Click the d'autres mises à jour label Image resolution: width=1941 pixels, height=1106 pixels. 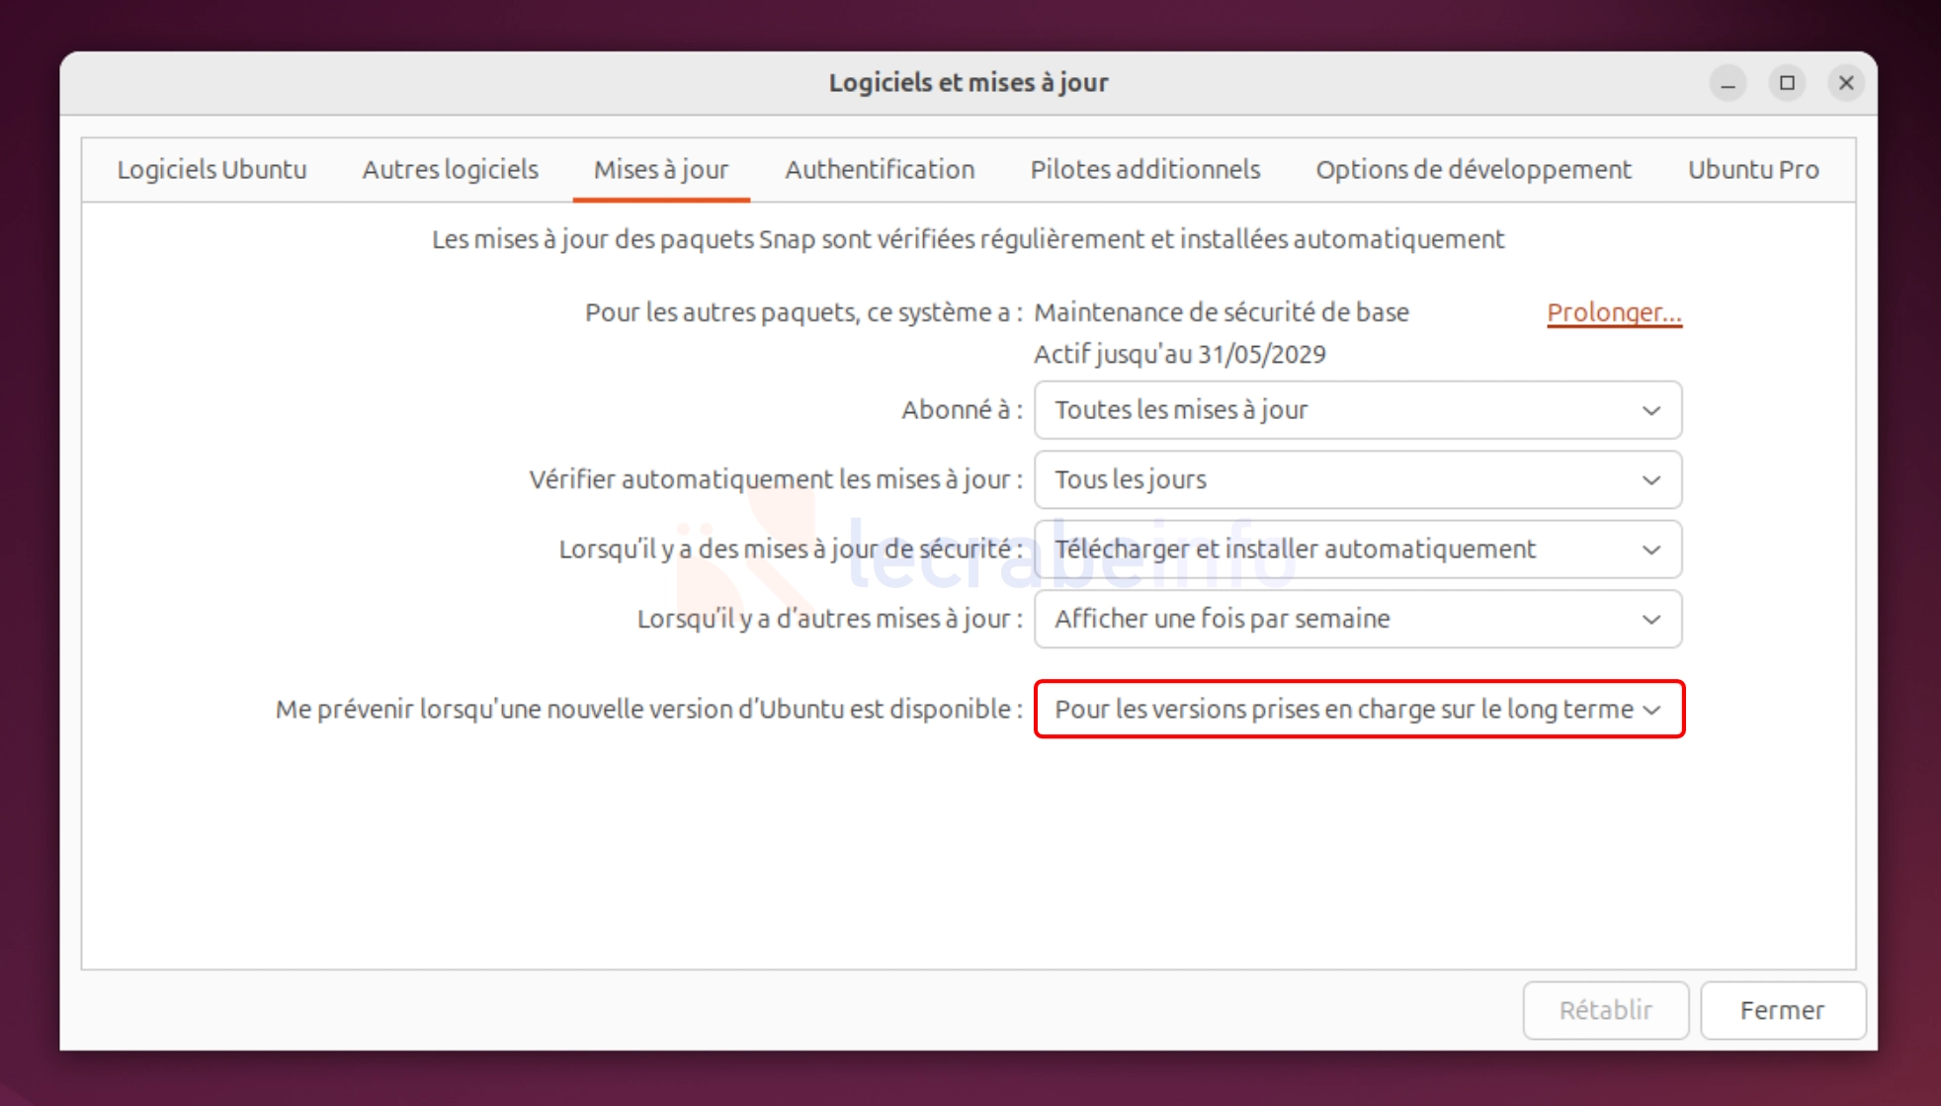point(830,620)
